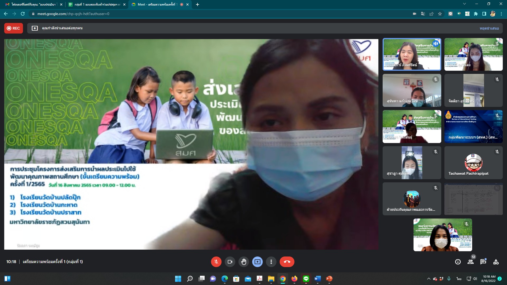507x285 pixels.
Task: Open Chrome extensions puzzle icon
Action: pos(476,14)
